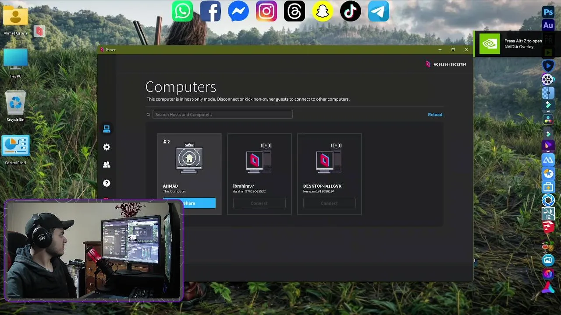
Task: Open Parsec settings gear icon
Action: coord(107,147)
